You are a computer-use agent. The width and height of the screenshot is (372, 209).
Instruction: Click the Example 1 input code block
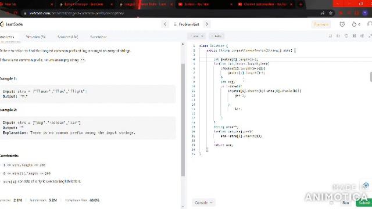tap(88, 94)
